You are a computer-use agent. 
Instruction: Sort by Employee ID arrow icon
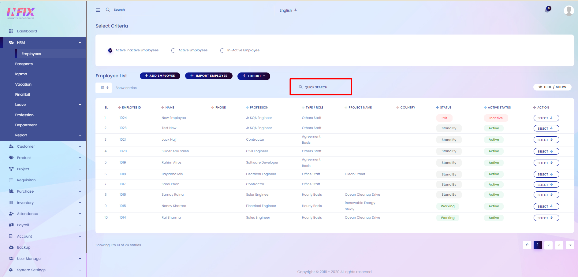120,107
